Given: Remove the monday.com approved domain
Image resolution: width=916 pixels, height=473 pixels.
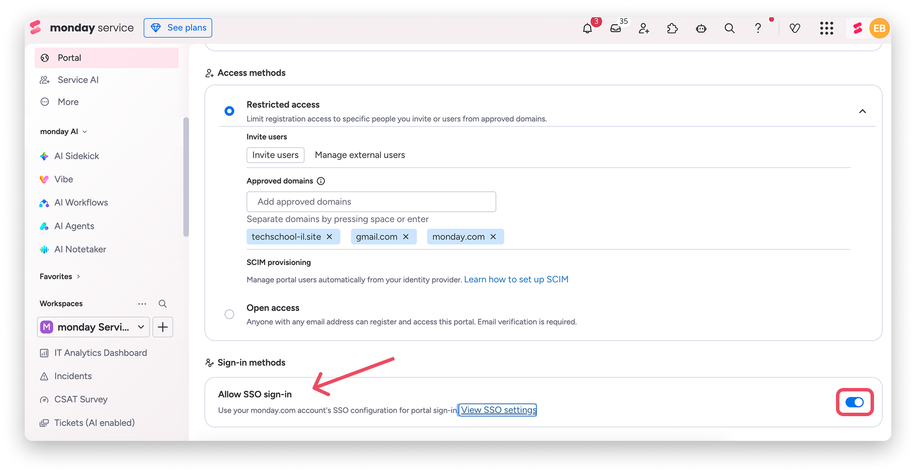Looking at the screenshot, I should tap(493, 237).
